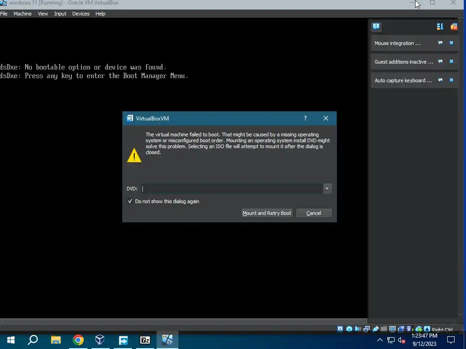
Task: Open the View menu
Action: 43,14
